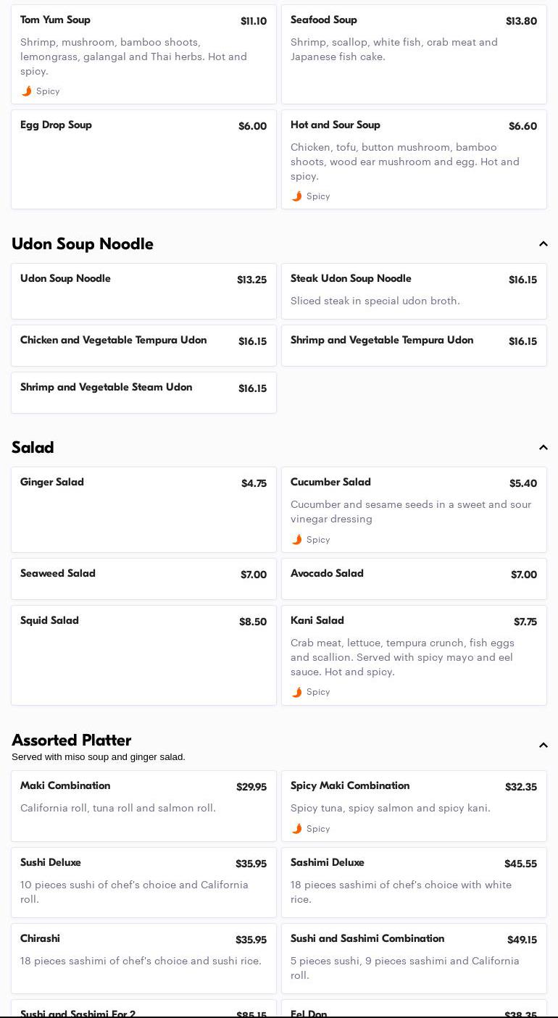Open the Seafood Soup menu item

click(414, 54)
